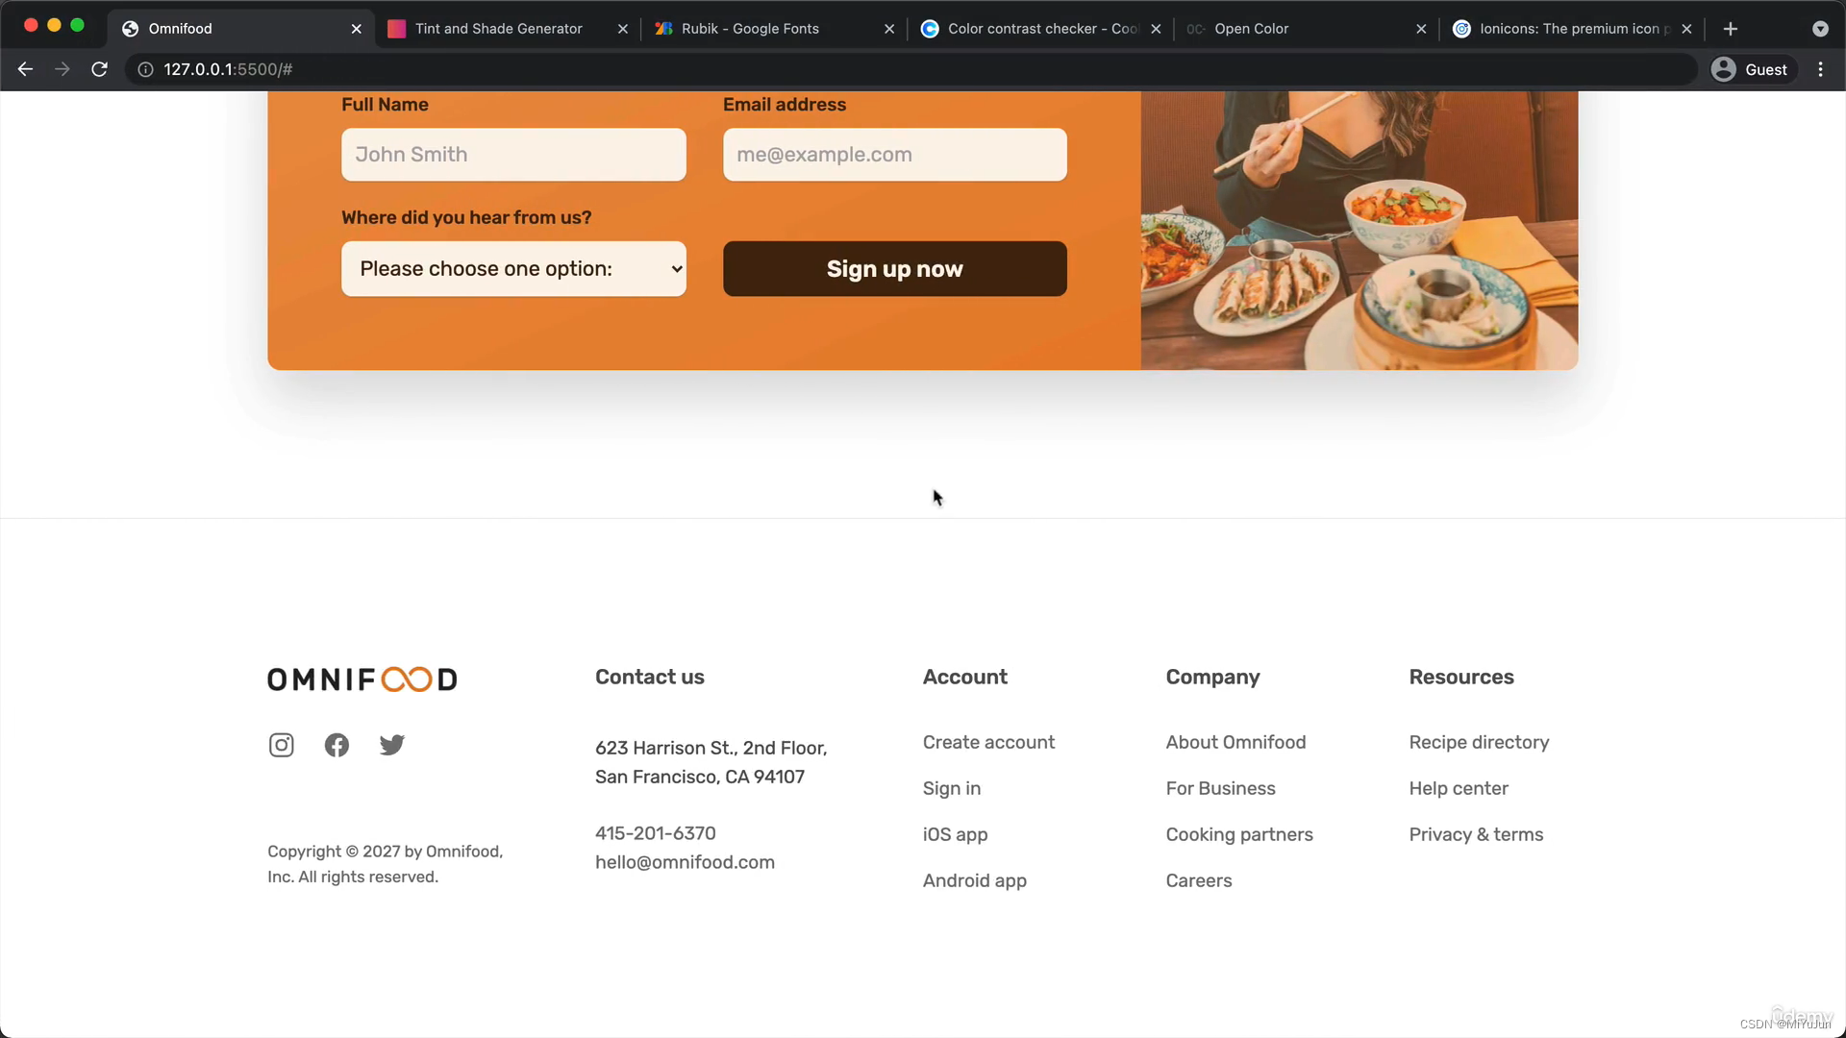The height and width of the screenshot is (1038, 1846).
Task: Reload the current page
Action: click(99, 69)
